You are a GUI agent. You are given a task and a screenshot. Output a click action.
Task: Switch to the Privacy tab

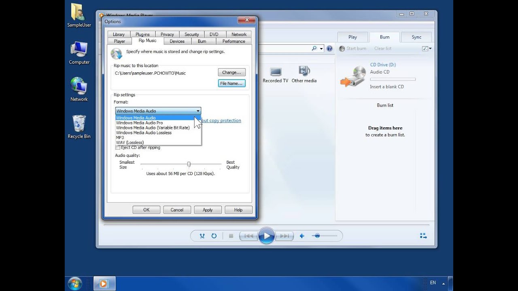click(x=167, y=34)
